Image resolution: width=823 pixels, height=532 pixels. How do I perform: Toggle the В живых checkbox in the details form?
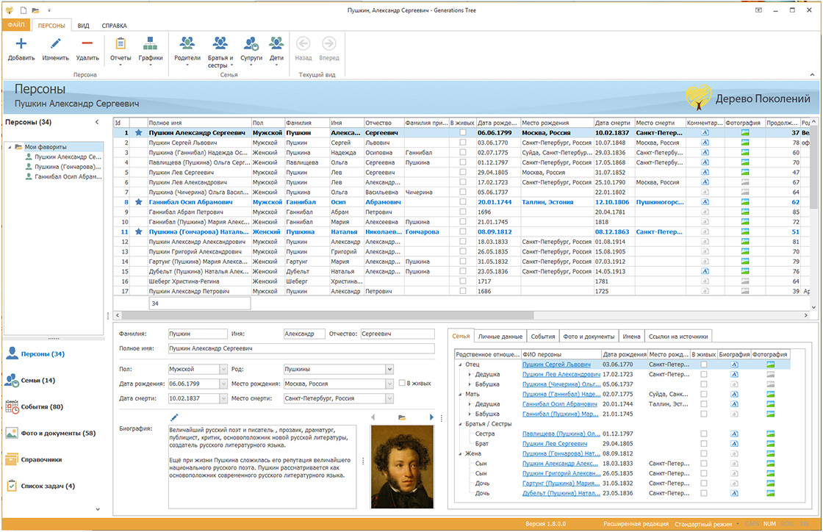(402, 383)
